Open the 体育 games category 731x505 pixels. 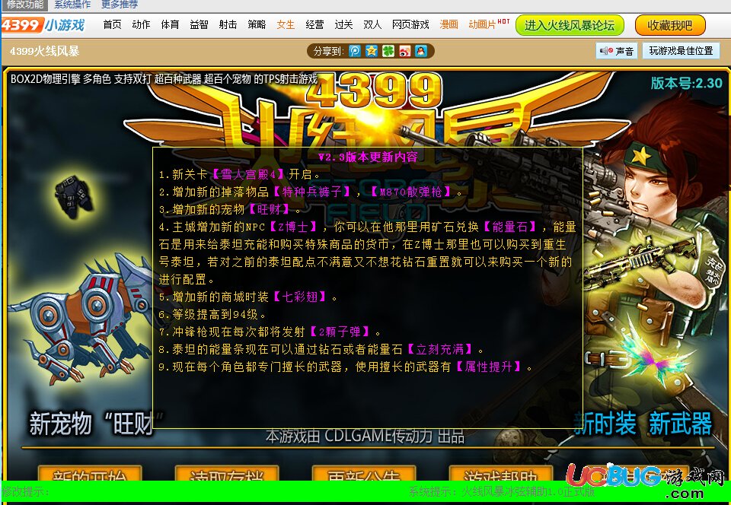click(x=170, y=24)
